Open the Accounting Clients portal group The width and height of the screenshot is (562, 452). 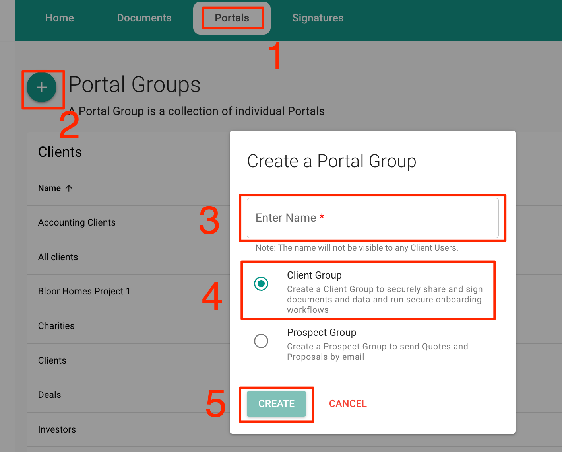pos(77,222)
